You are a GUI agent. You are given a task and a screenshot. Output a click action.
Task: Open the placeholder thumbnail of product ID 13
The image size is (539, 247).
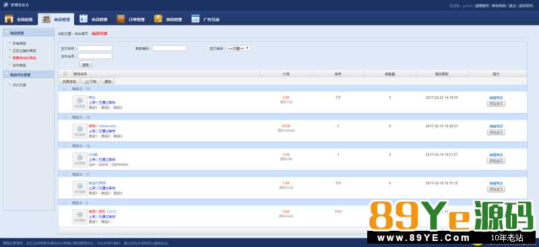80,102
